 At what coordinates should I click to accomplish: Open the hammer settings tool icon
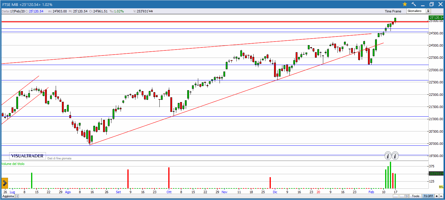(414, 4)
